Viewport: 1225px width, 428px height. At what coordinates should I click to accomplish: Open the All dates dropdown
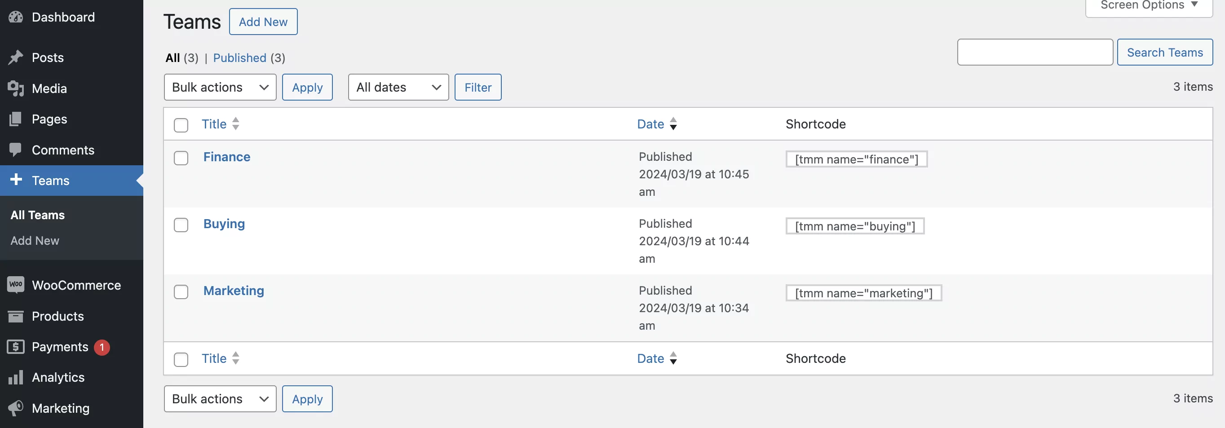398,87
